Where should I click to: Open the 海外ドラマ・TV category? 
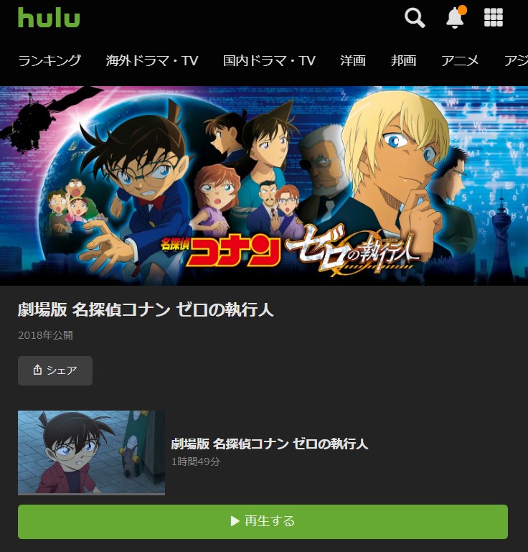[152, 60]
